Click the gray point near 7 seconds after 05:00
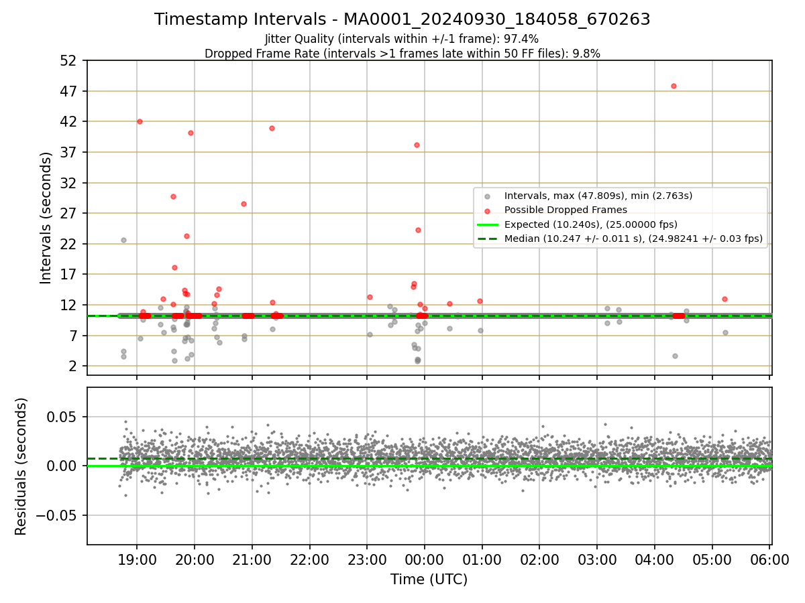Viewport: 805px width, 603px height. (725, 332)
